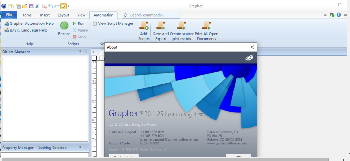Viewport: 350px width, 161px height.
Task: Click the Grapher application globe icon
Action: [x=4, y=6]
